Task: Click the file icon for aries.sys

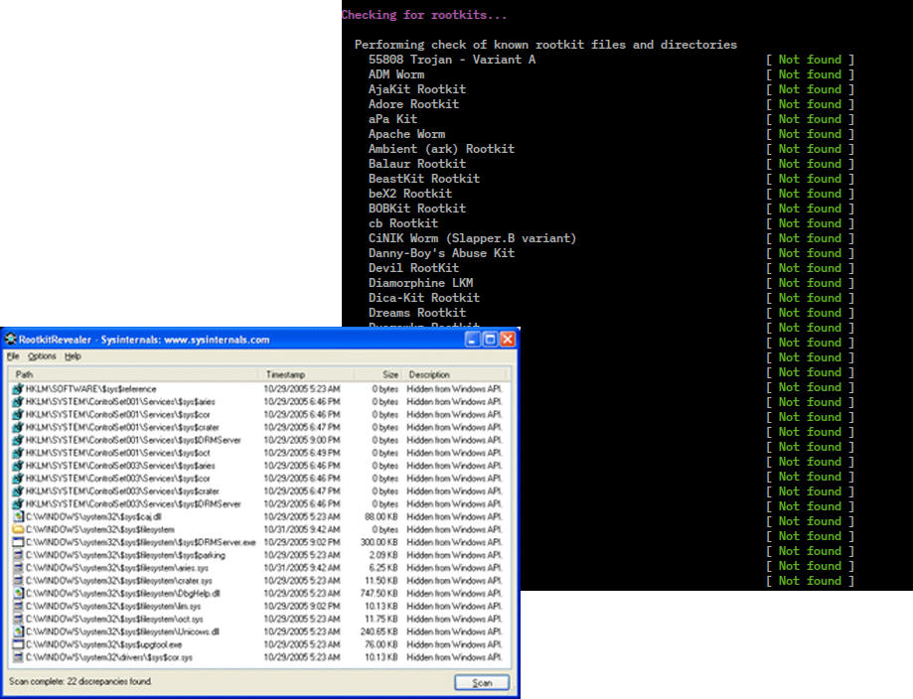Action: [18, 568]
